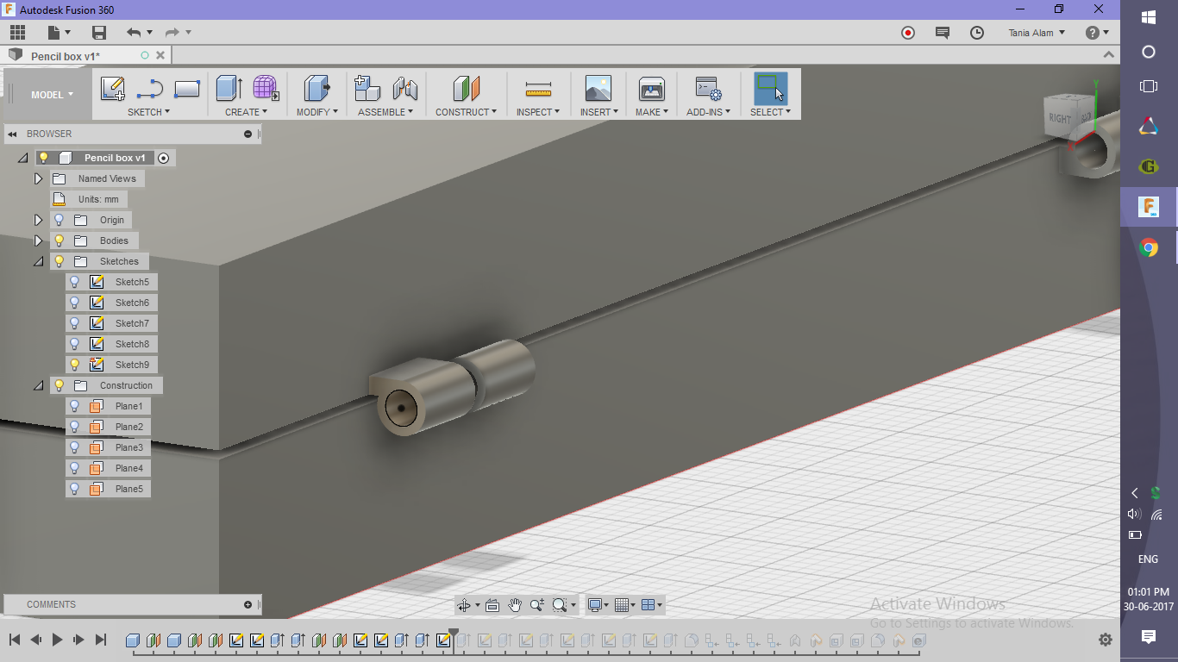Click the 3D Print make icon
The height and width of the screenshot is (662, 1178).
click(651, 88)
